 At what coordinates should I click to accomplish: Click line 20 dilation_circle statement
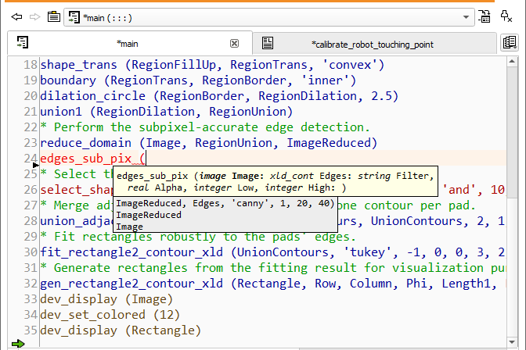click(x=219, y=96)
